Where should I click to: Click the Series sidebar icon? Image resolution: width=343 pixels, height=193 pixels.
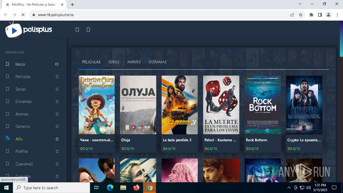tap(8, 89)
